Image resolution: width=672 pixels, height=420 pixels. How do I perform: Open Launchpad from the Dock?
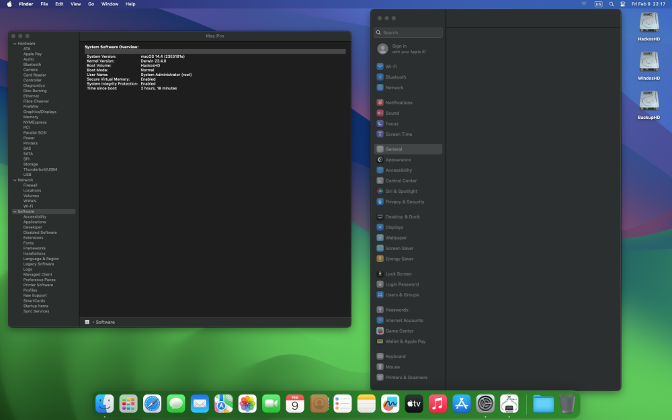coord(128,403)
